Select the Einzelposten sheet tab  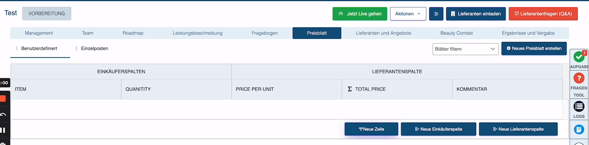94,49
